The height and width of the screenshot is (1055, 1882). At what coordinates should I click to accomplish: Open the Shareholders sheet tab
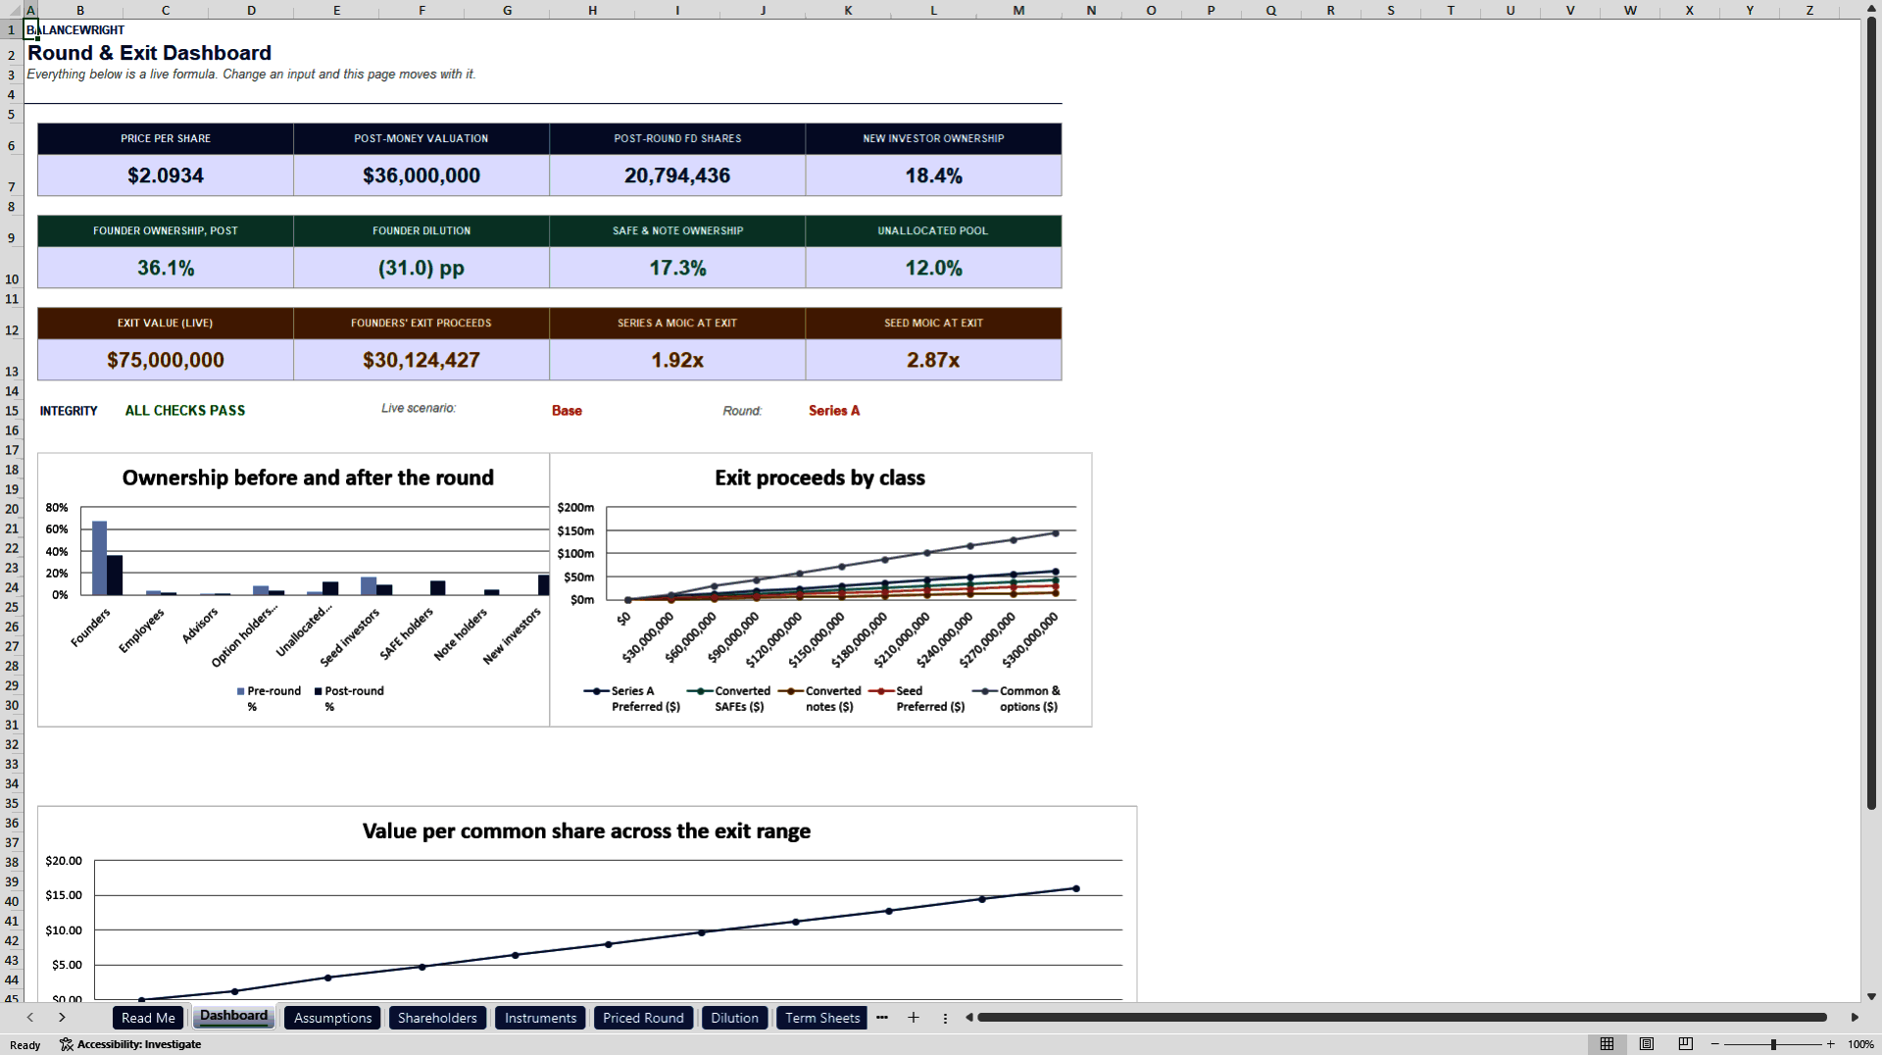tap(437, 1018)
